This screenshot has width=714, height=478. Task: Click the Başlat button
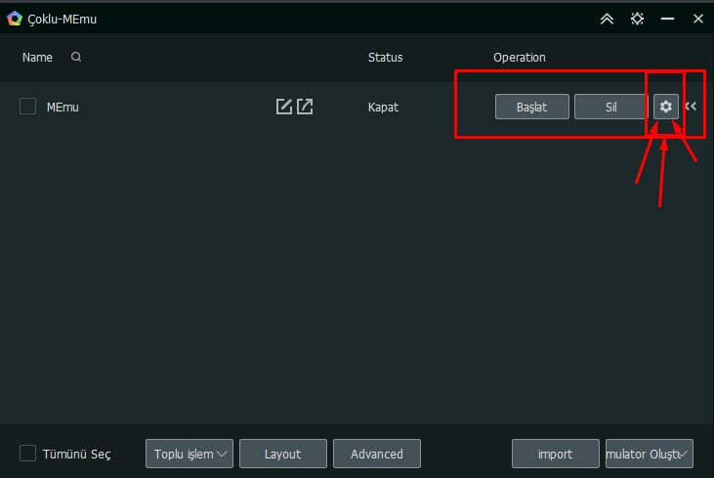coord(532,107)
